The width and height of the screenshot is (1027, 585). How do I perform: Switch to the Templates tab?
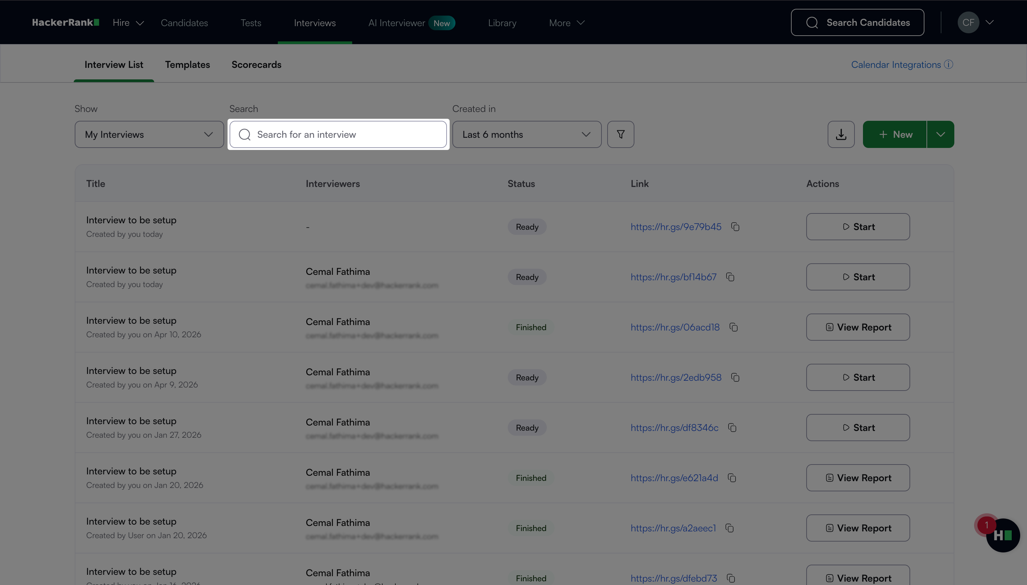coord(187,65)
